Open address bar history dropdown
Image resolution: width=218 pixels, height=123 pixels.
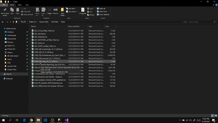183,22
